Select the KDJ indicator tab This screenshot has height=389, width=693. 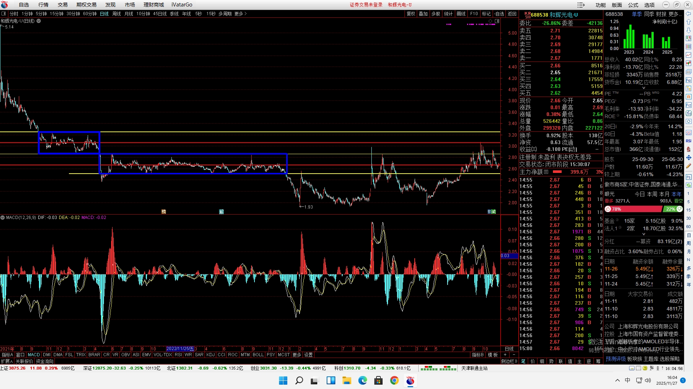click(210, 355)
